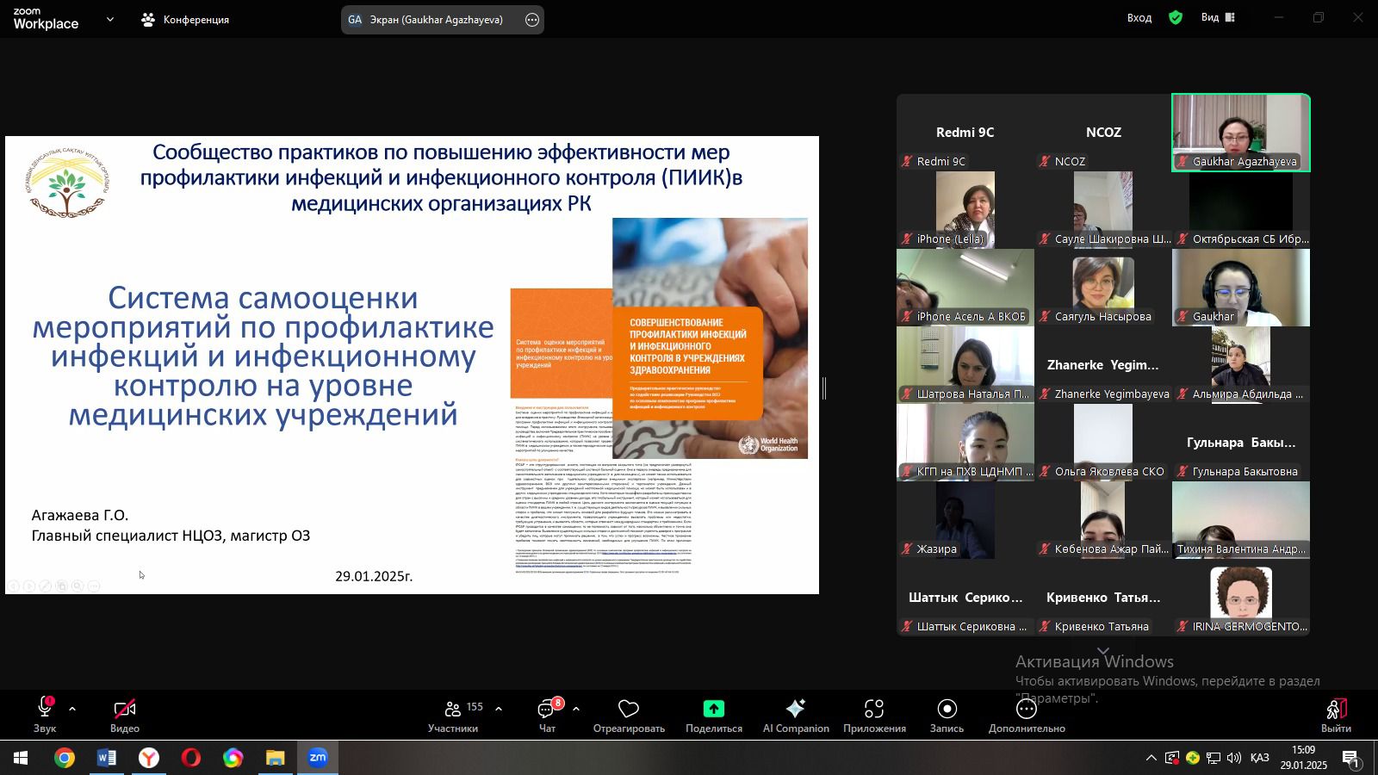Toggle the video camera on
The image size is (1378, 775).
pos(125,715)
